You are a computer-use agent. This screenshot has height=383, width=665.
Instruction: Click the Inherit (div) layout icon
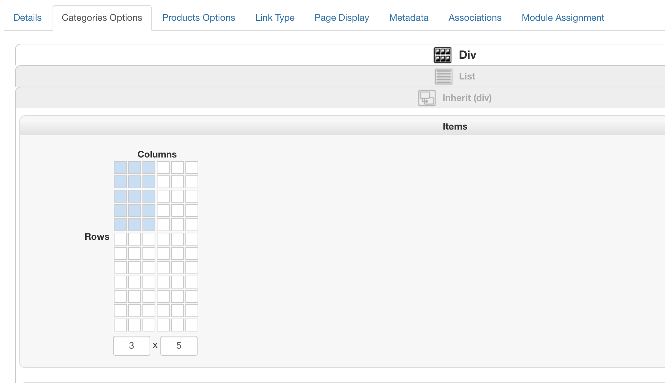tap(427, 98)
